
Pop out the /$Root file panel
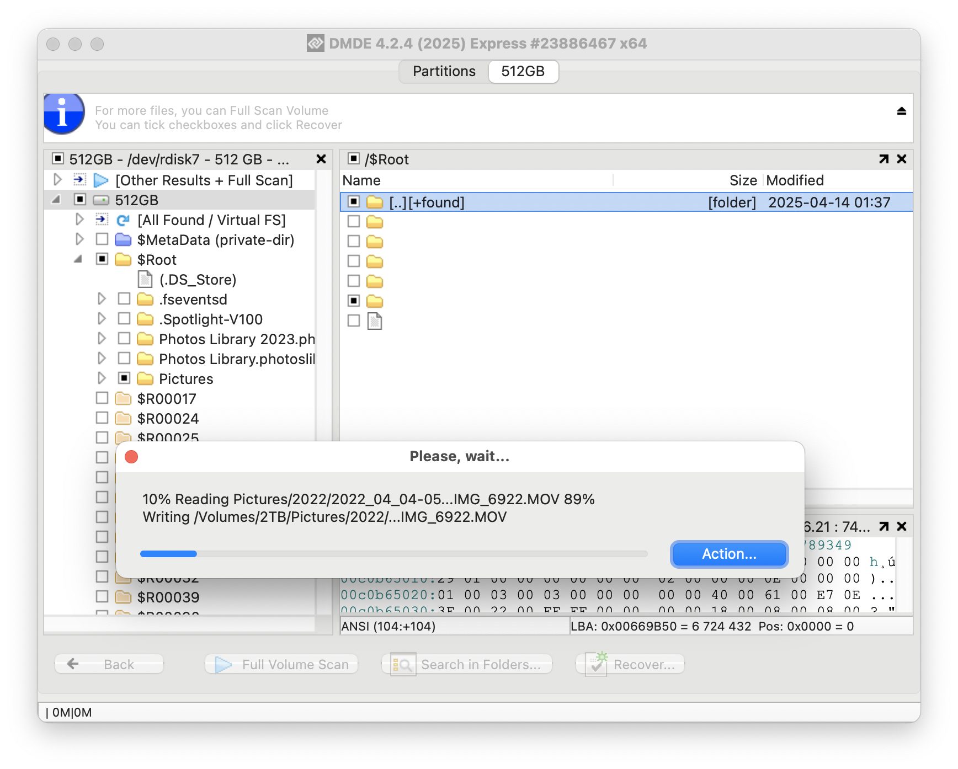coord(884,159)
